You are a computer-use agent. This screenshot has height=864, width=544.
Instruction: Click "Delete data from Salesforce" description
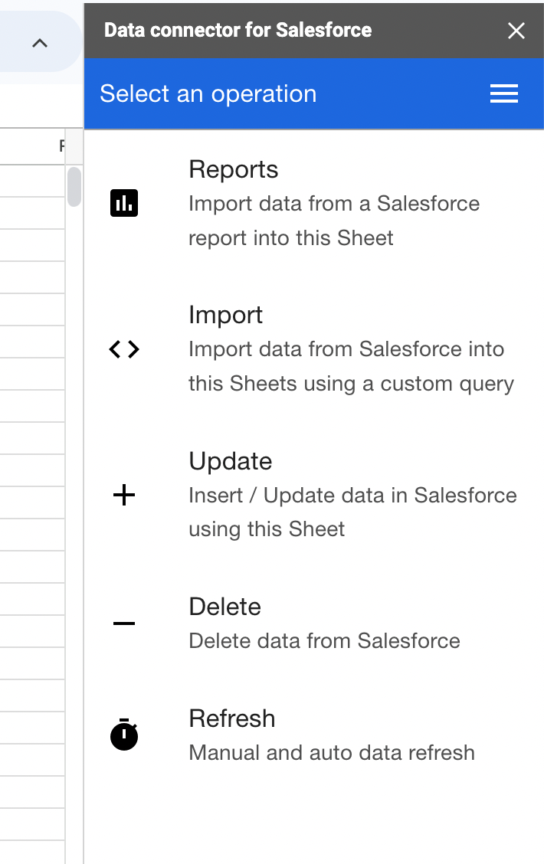click(324, 640)
